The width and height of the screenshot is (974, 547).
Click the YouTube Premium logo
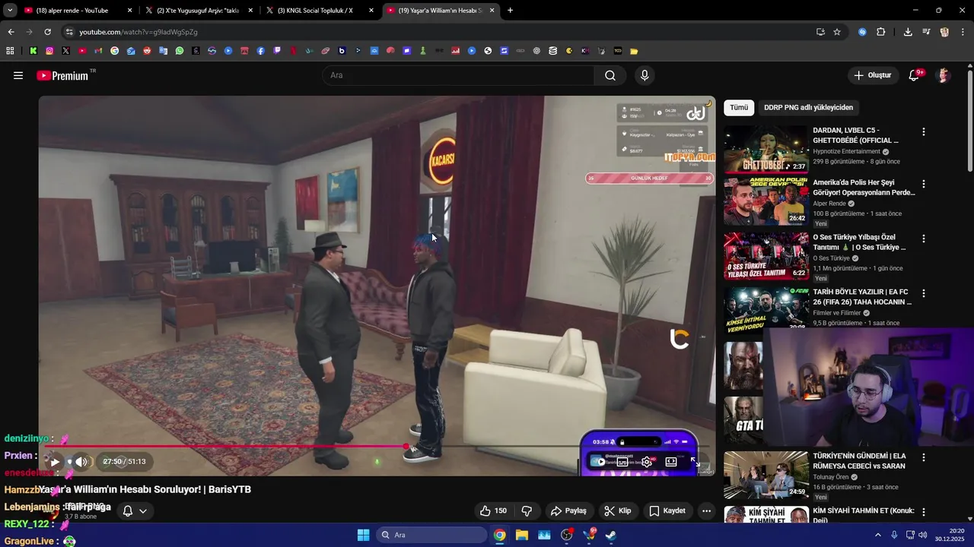point(62,75)
